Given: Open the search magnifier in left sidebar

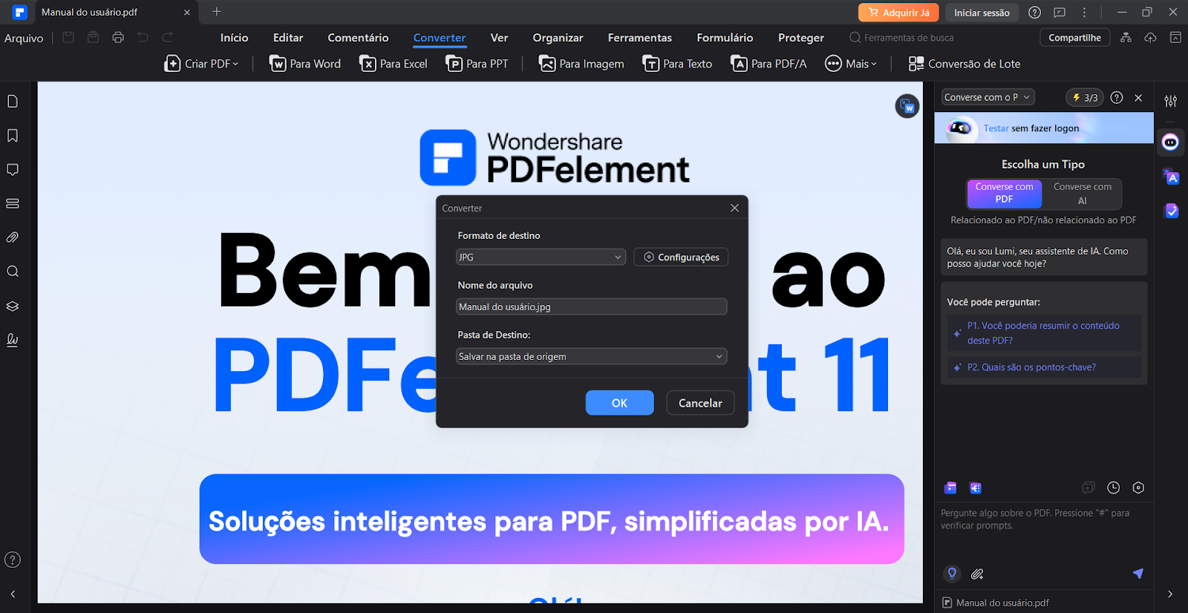Looking at the screenshot, I should 13,272.
